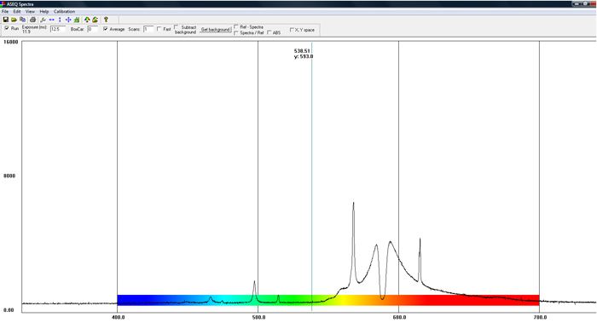Open settings with the wrench icon

(x=43, y=20)
